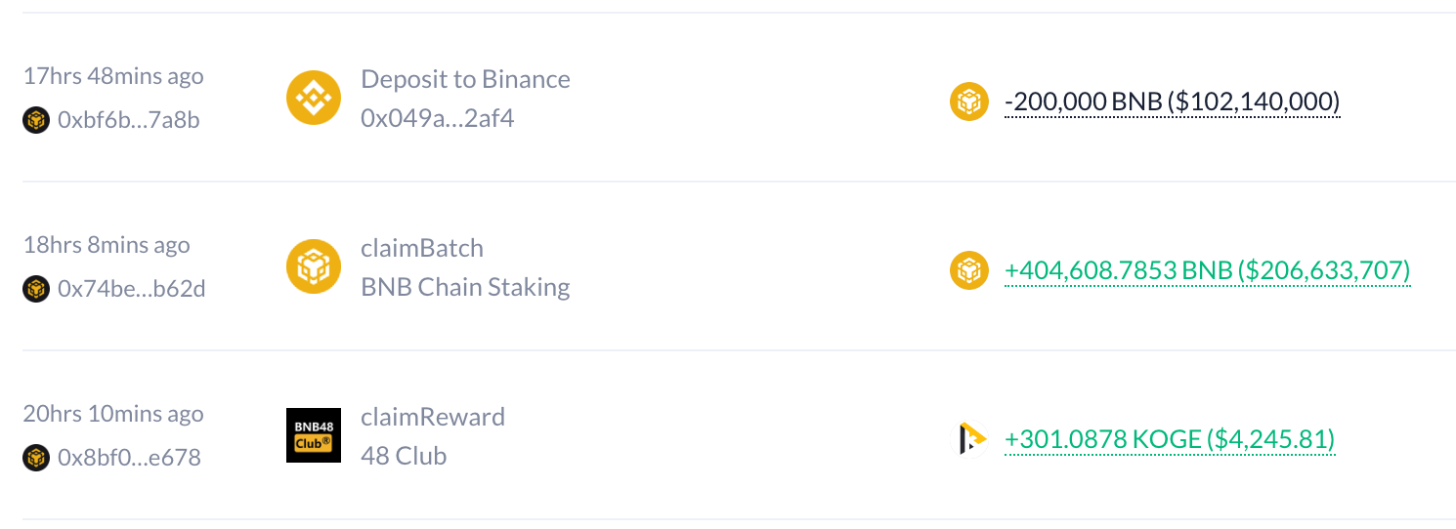This screenshot has height=529, width=1456.
Task: Open transaction hash 0xbf6b…7a8b
Action: coord(129,120)
